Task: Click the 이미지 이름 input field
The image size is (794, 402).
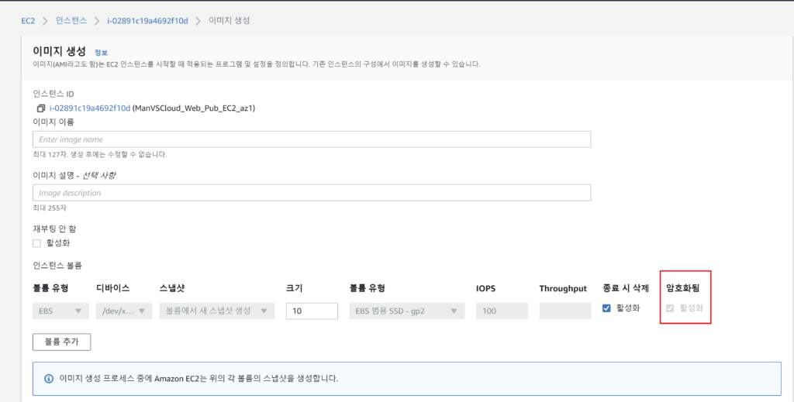Action: pyautogui.click(x=312, y=139)
